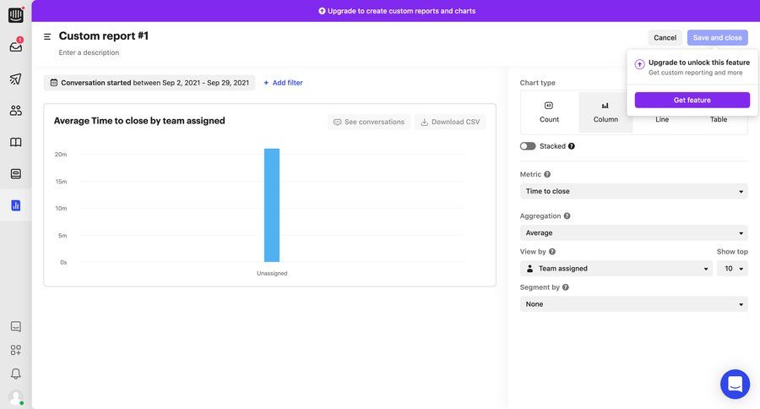This screenshot has width=760, height=409.
Task: Open the View by Team assigned dropdown
Action: (x=616, y=268)
